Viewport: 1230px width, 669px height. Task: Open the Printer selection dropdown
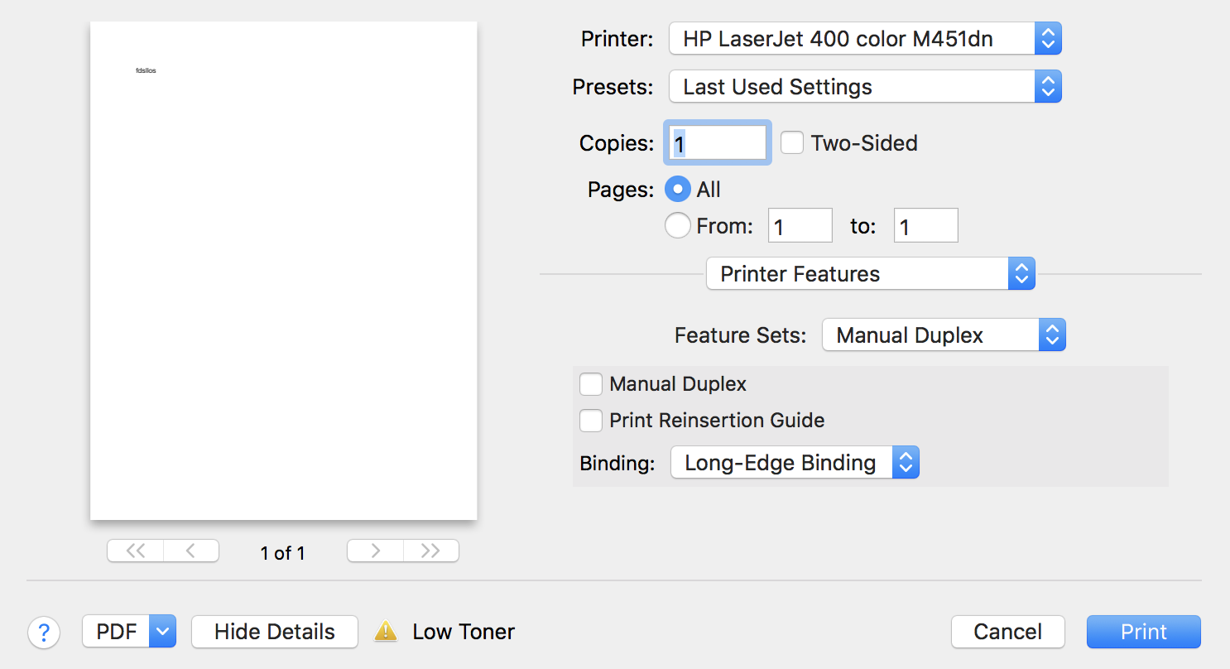tap(865, 38)
